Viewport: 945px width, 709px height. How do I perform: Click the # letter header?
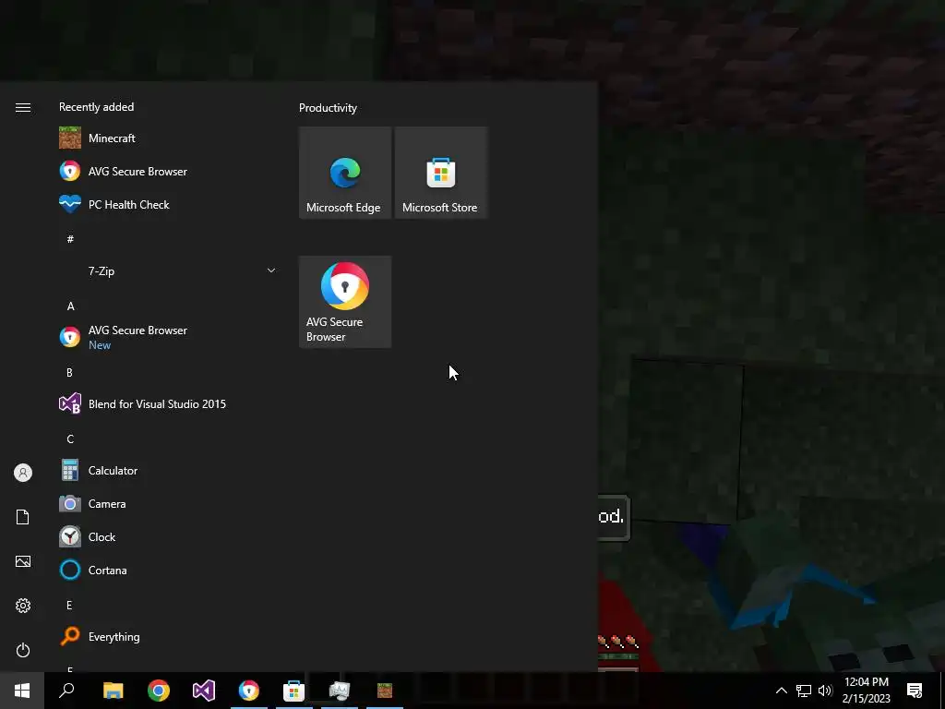[70, 239]
